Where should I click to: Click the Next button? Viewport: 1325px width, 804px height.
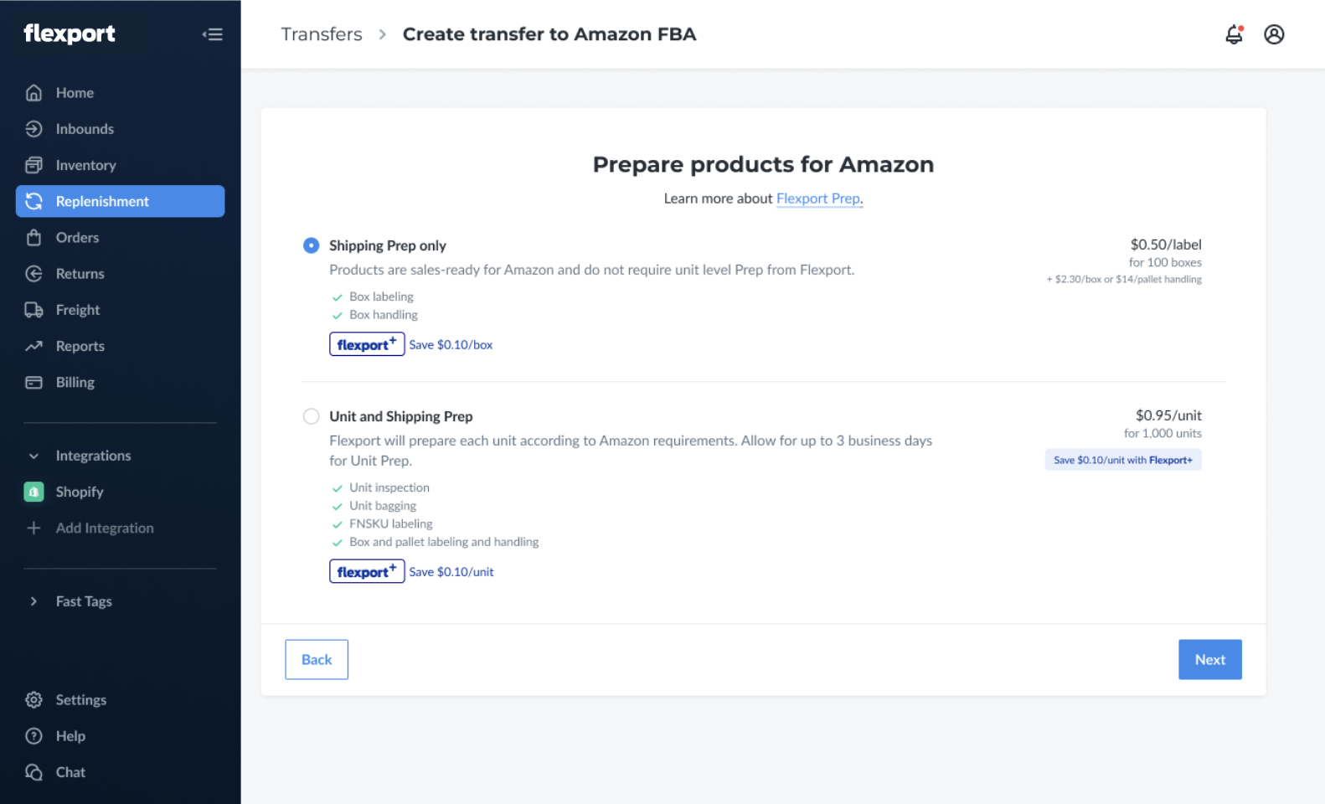click(1209, 659)
